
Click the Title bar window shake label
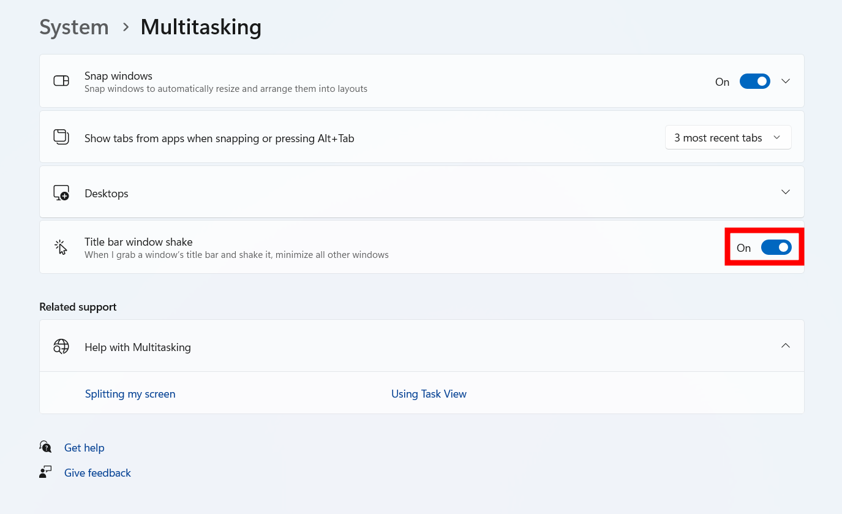138,242
